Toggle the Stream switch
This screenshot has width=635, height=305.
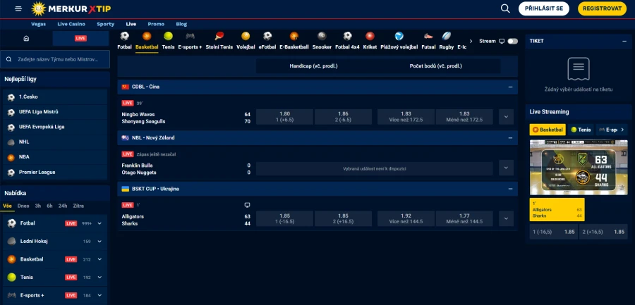tap(513, 42)
